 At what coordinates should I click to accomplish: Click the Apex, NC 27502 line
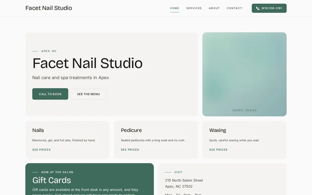(179, 187)
